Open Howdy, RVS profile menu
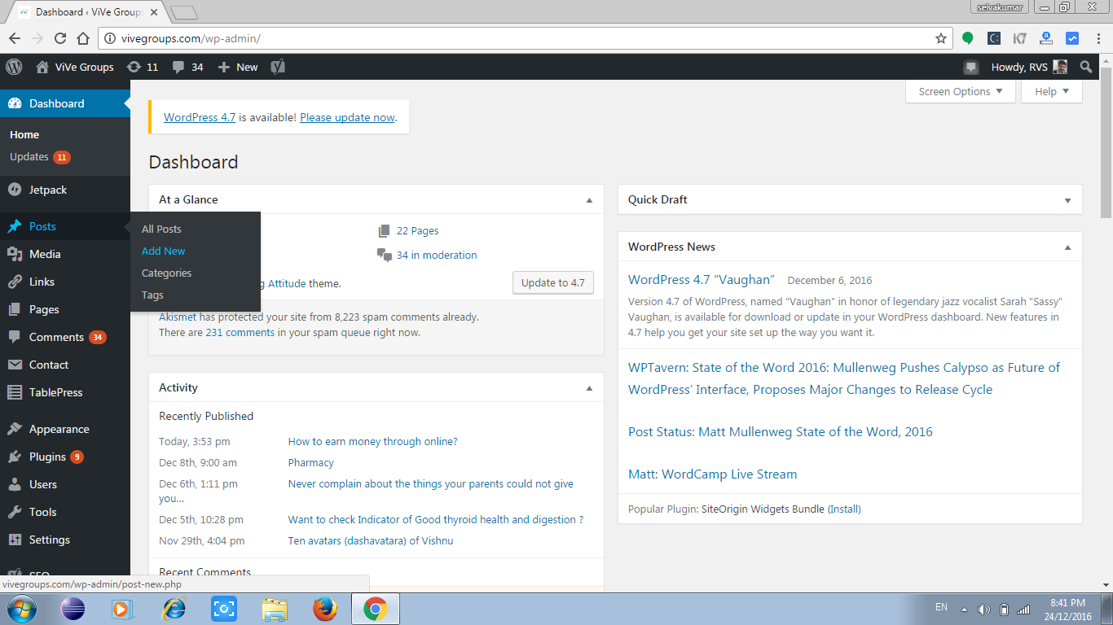 coord(1028,67)
